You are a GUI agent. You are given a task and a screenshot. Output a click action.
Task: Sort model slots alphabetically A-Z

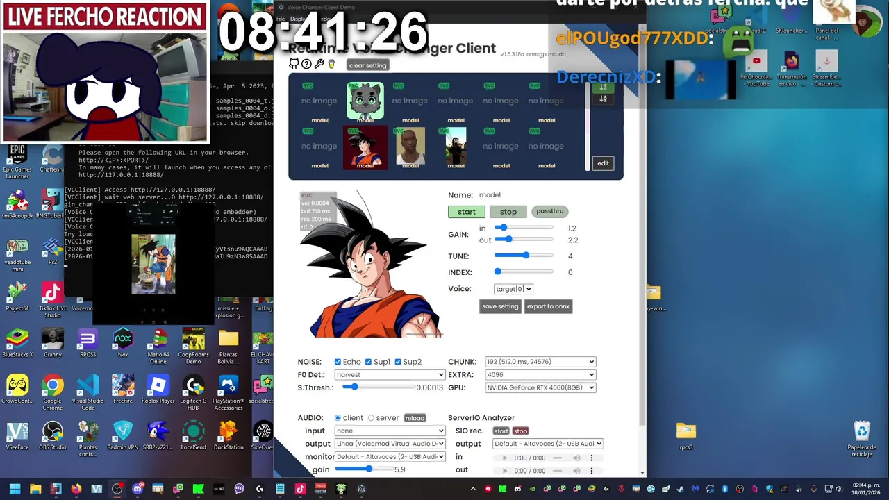[603, 99]
